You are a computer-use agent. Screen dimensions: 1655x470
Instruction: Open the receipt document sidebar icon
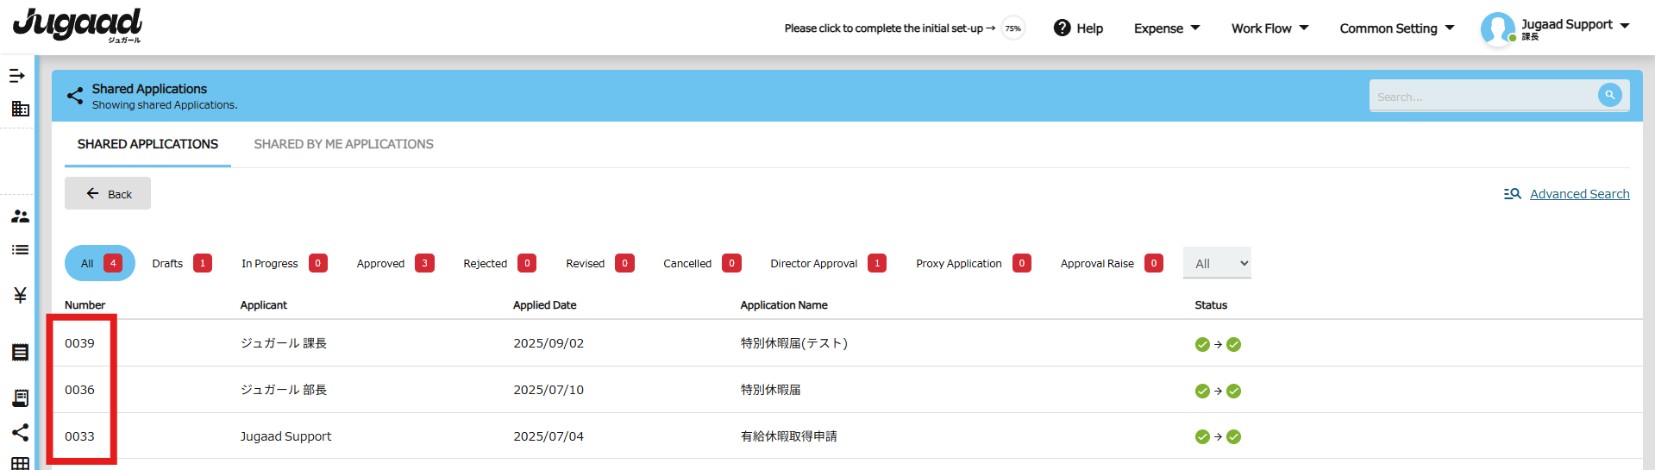[x=20, y=352]
